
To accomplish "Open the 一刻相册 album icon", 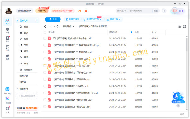I will tap(7, 100).
